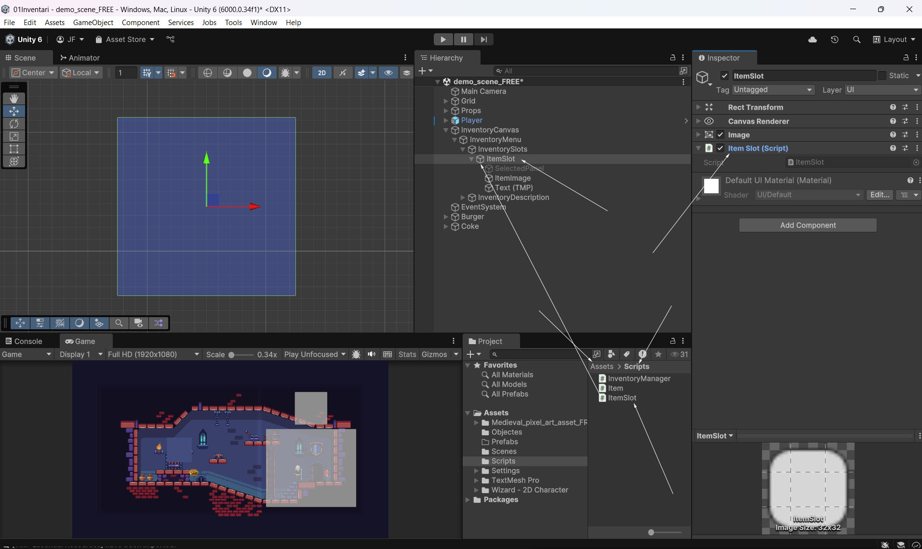Screen dimensions: 922x549
Task: Click the Edit... shader button
Action: point(880,195)
